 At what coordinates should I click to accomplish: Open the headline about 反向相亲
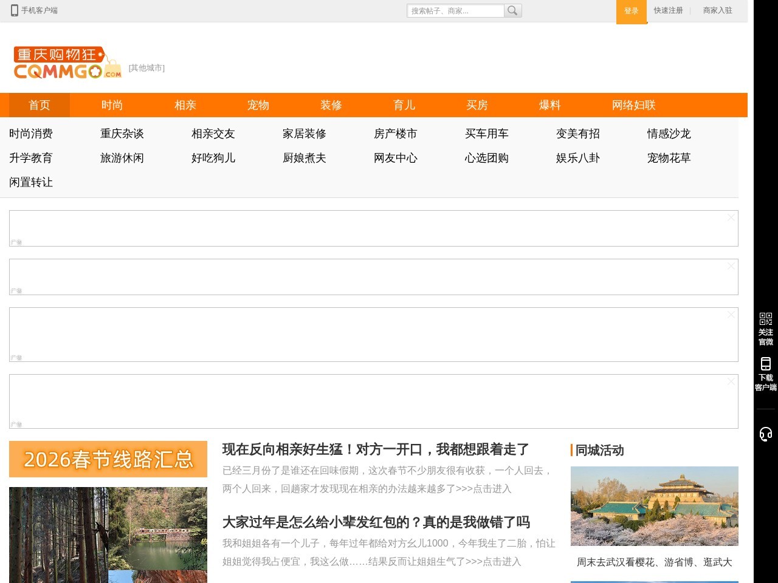(376, 450)
